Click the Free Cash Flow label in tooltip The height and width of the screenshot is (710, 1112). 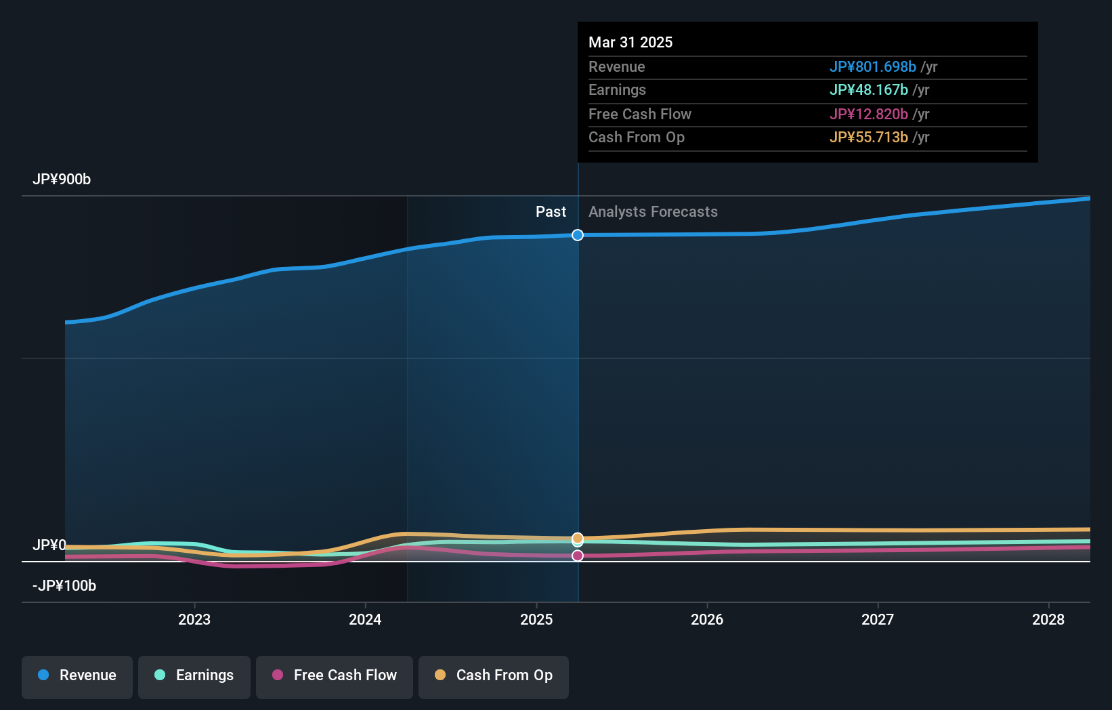pos(640,114)
